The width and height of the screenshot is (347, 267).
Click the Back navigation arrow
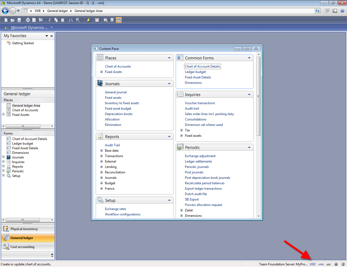pyautogui.click(x=5, y=11)
